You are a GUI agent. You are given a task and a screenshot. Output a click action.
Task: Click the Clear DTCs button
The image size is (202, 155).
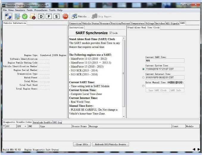pos(82,144)
